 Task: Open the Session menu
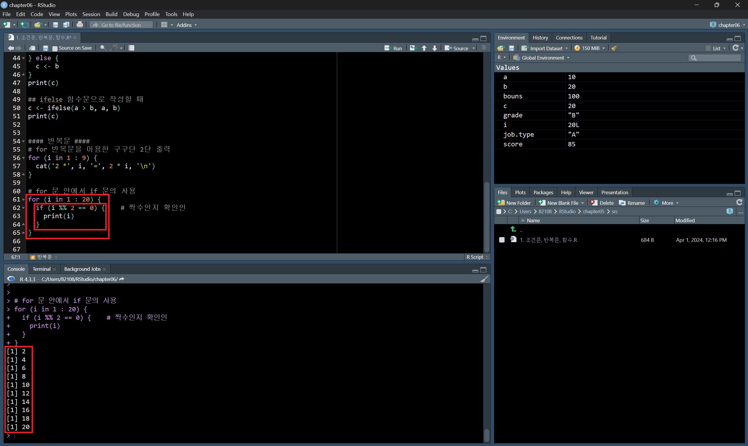pyautogui.click(x=91, y=14)
